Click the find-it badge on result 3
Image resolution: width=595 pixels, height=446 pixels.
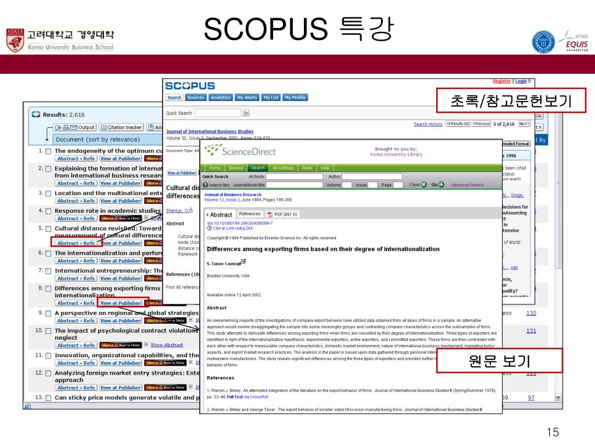153,201
